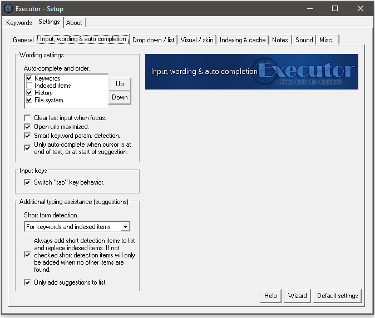The image size is (375, 318).
Task: Uncheck Keywords in auto-complete order list
Action: click(x=29, y=78)
